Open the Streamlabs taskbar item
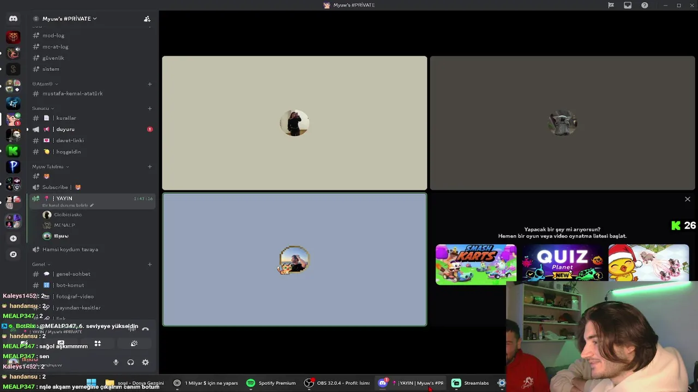The width and height of the screenshot is (698, 392). click(470, 383)
